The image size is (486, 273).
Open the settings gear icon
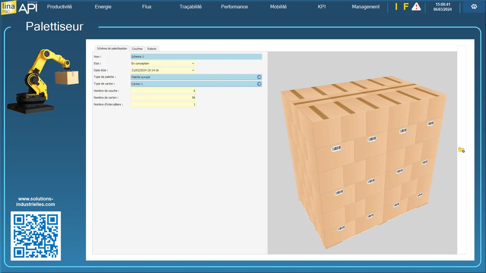point(474,7)
